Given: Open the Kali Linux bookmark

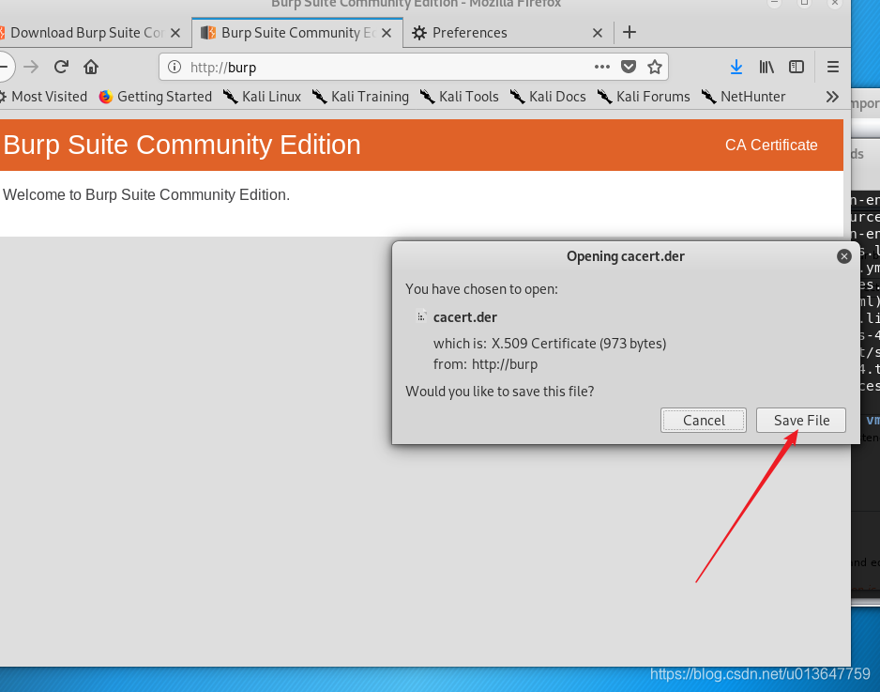Looking at the screenshot, I should 262,97.
